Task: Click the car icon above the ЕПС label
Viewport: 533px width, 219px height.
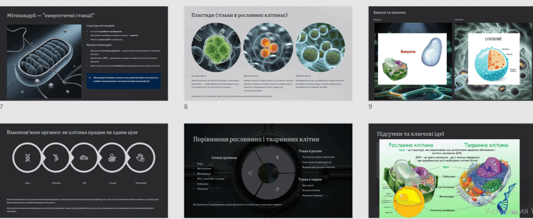Action: [x=84, y=158]
